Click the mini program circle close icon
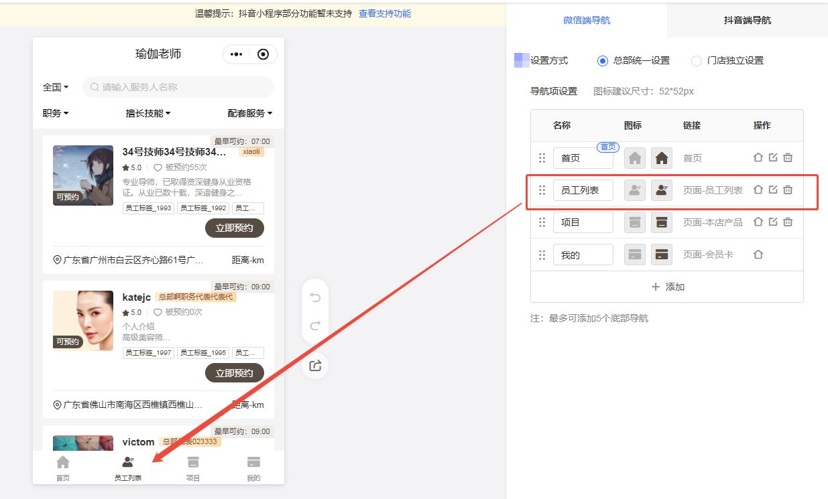The height and width of the screenshot is (499, 828). tap(263, 54)
